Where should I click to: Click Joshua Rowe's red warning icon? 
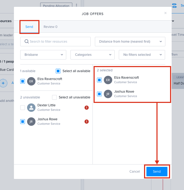[x=86, y=122]
